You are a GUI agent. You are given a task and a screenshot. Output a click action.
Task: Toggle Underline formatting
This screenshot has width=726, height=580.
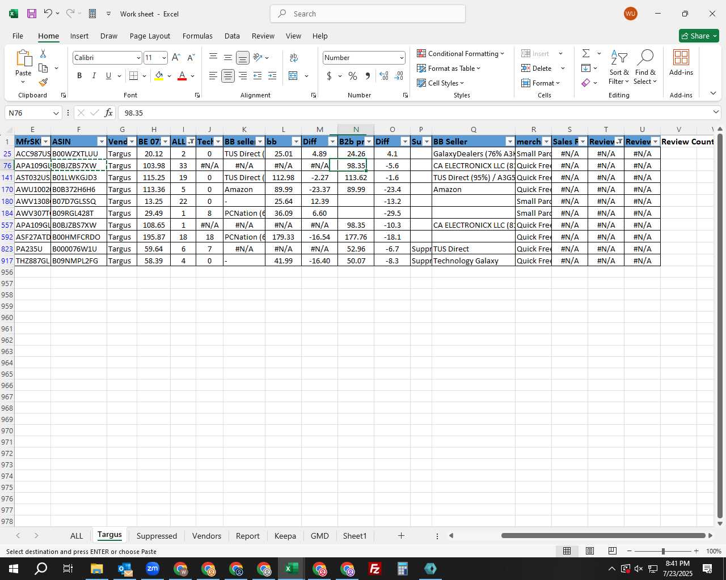pos(108,76)
